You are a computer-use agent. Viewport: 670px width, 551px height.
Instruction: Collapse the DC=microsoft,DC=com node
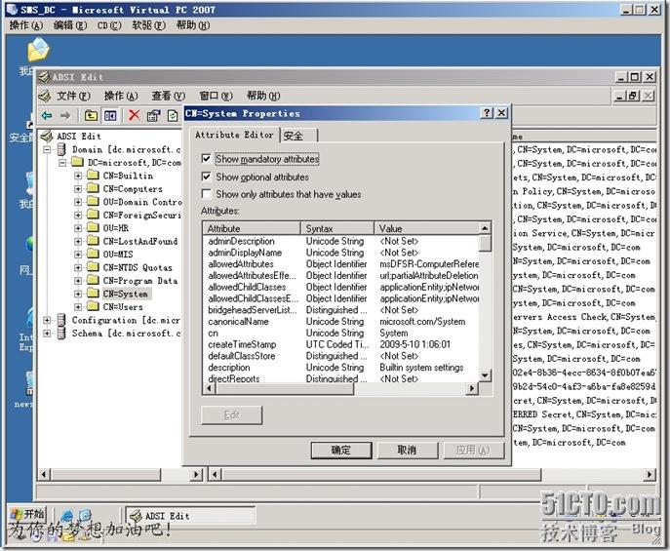pos(62,163)
